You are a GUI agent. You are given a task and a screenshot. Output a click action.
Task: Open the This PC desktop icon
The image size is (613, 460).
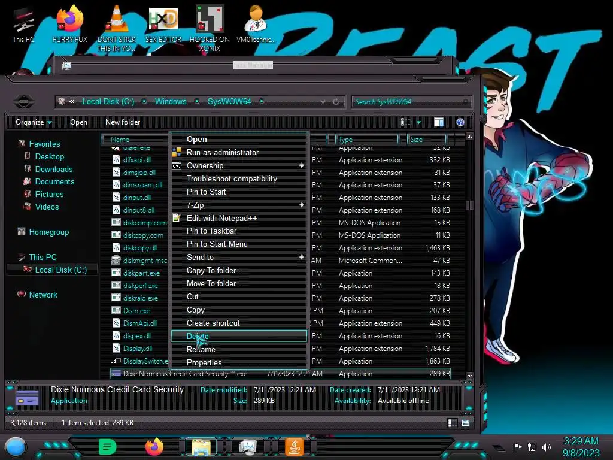tap(23, 24)
